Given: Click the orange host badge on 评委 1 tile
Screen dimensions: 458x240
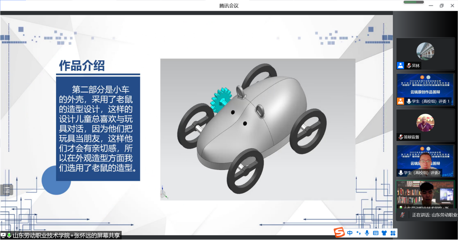Looking at the screenshot, I should coord(401,101).
